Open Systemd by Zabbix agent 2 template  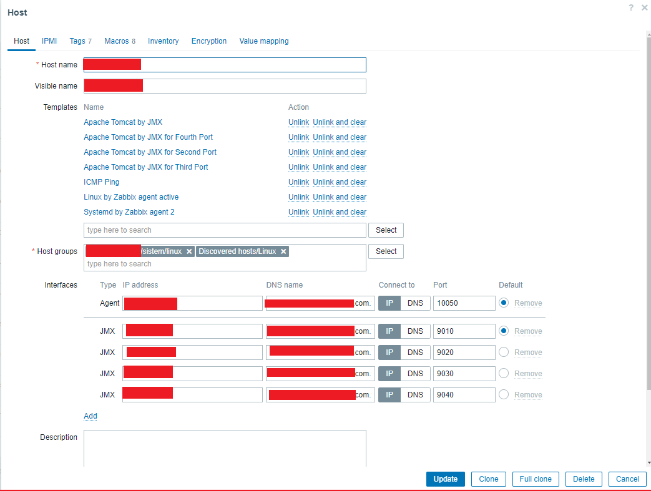129,211
